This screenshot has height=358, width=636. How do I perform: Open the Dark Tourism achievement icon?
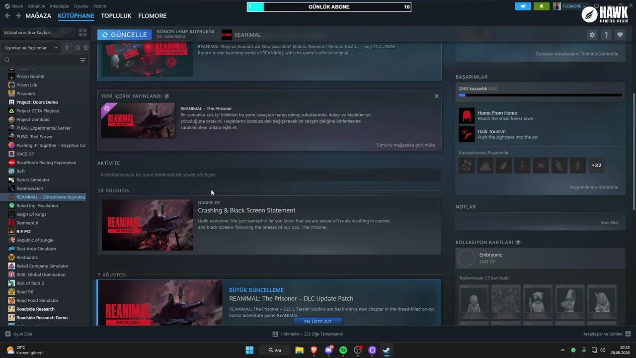point(467,134)
